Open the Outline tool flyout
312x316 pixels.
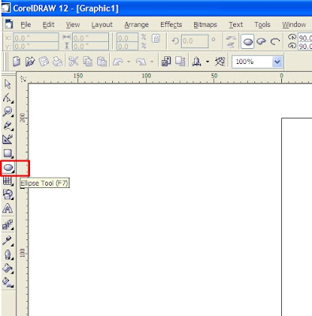tap(8, 254)
